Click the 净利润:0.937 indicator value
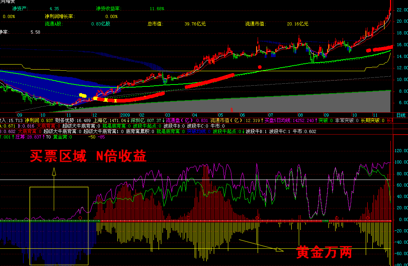Image resolution: width=408 pixels, height=266 pixels. click(x=39, y=120)
